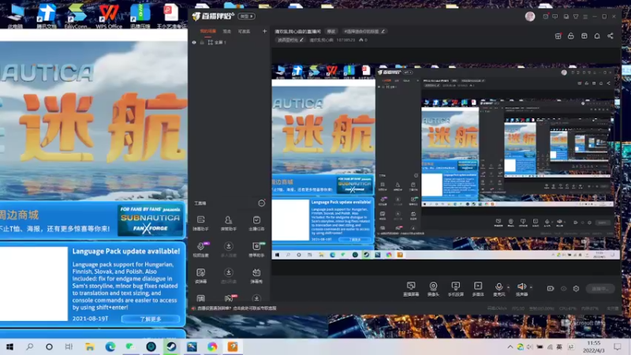Open the taskbar clock showing 11:55
631x355 pixels.
click(594, 346)
